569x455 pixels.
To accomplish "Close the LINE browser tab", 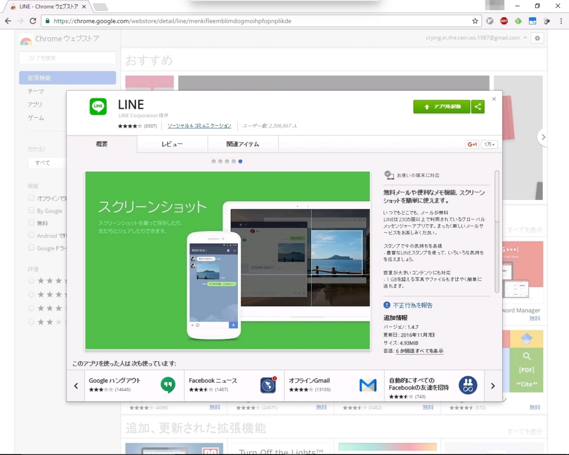I will click(84, 7).
